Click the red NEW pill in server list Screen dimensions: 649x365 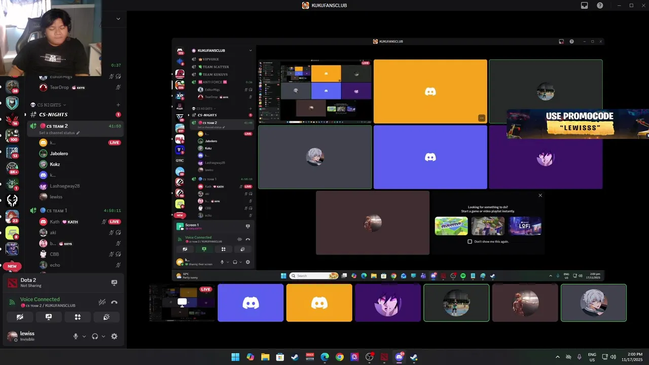[x=12, y=266]
